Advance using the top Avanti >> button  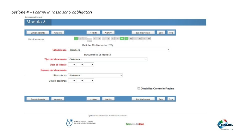108,32
